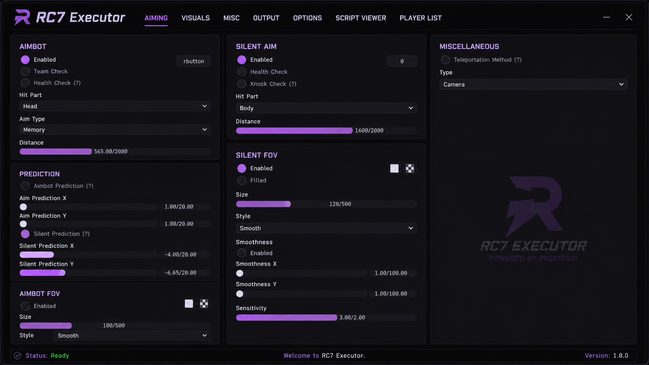This screenshot has height=365, width=649.
Task: Adjust Aim Prediction X slider
Action: pos(88,207)
